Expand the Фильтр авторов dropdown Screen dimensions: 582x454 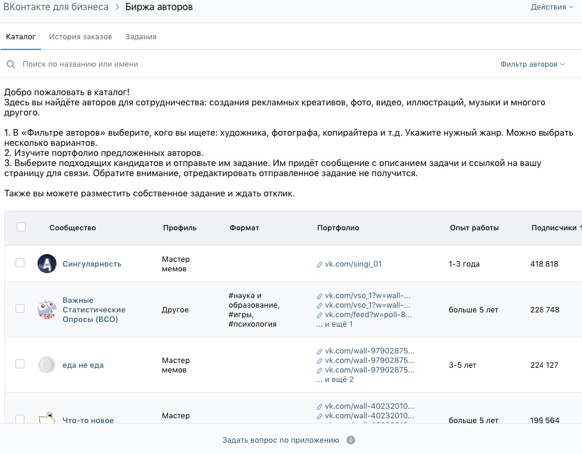[532, 64]
